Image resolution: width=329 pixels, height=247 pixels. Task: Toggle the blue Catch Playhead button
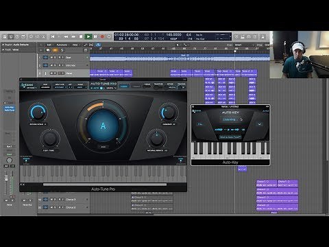coord(98,45)
